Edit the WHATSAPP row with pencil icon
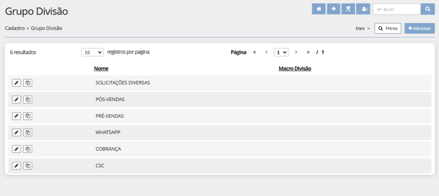 16,133
